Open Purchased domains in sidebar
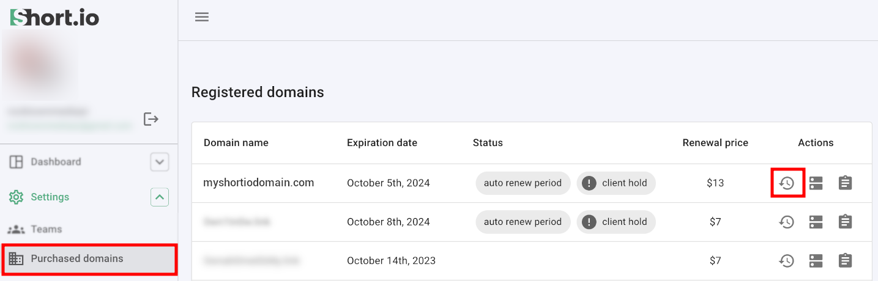Image resolution: width=878 pixels, height=281 pixels. (x=77, y=258)
